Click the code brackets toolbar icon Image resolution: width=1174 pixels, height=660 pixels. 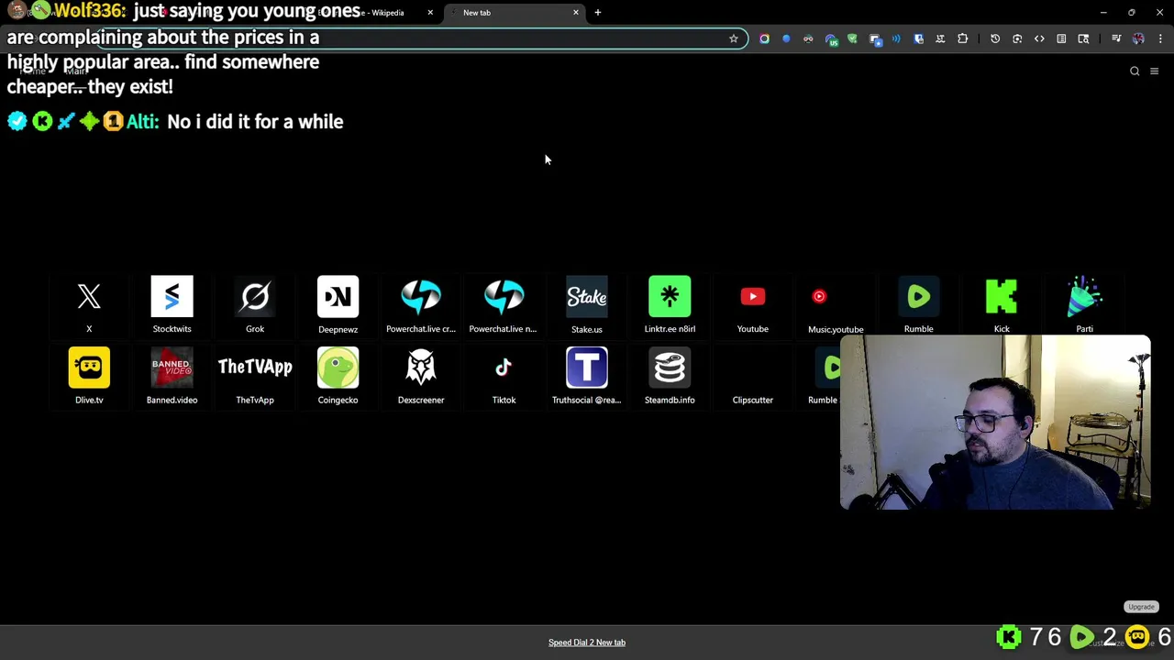coord(1039,38)
